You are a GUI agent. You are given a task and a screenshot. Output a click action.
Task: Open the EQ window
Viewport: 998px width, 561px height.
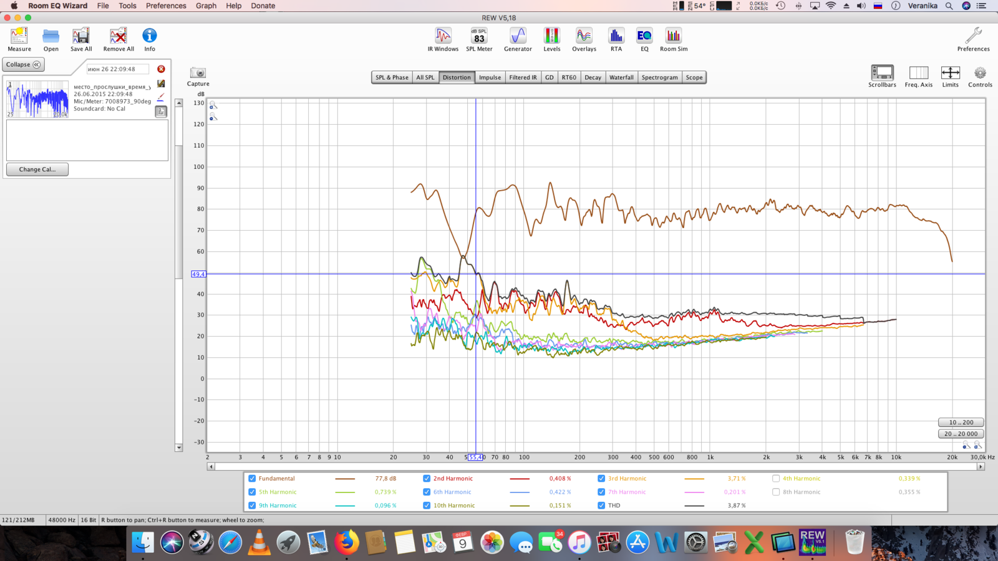click(x=644, y=39)
